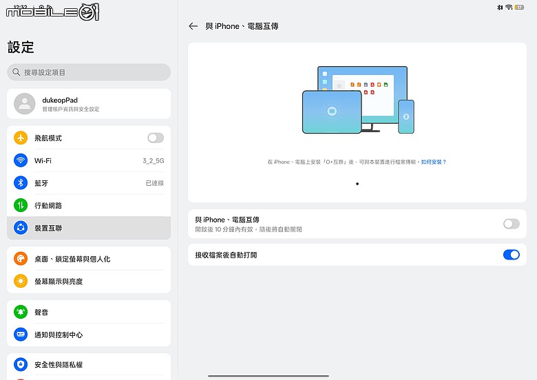Click the 搜尋設定項目 search field

(x=89, y=72)
